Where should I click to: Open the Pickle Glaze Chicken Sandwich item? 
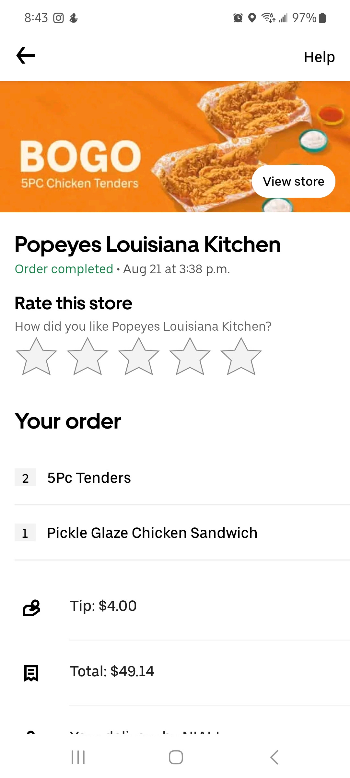(x=152, y=533)
